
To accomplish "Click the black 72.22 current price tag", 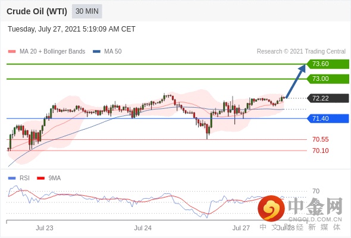I will (328, 98).
